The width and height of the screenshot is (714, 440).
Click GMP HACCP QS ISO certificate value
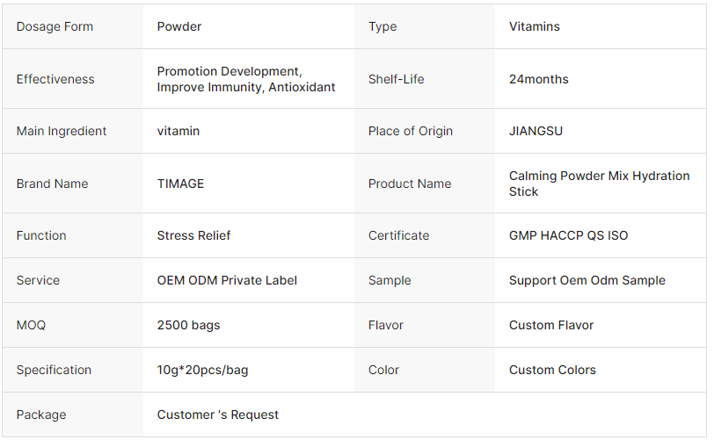click(568, 235)
